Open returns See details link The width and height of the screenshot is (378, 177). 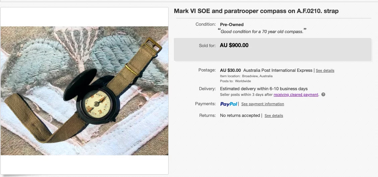pos(273,116)
